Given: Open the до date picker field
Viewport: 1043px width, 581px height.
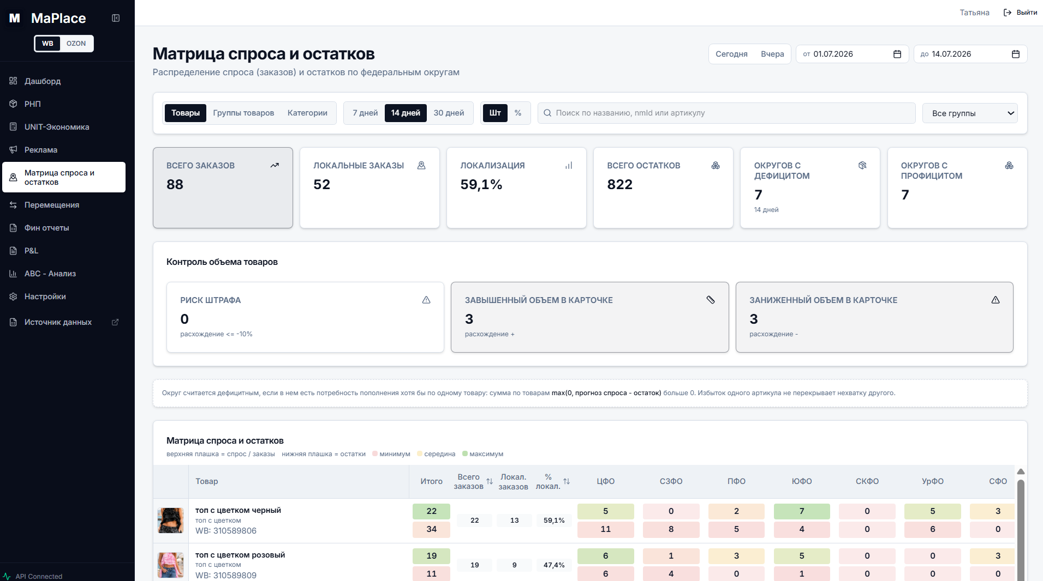Looking at the screenshot, I should pyautogui.click(x=970, y=54).
